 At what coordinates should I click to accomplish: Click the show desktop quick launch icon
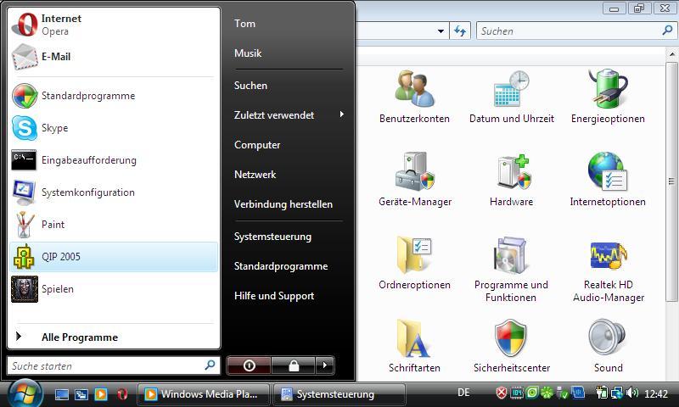coord(61,394)
